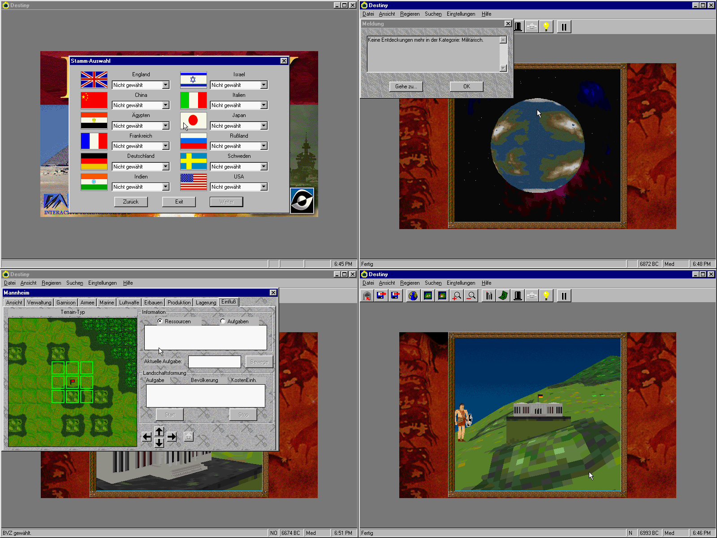Open Einstellungen menu in bottom-left Destiny window
Screen dimensions: 717x538
coord(102,283)
